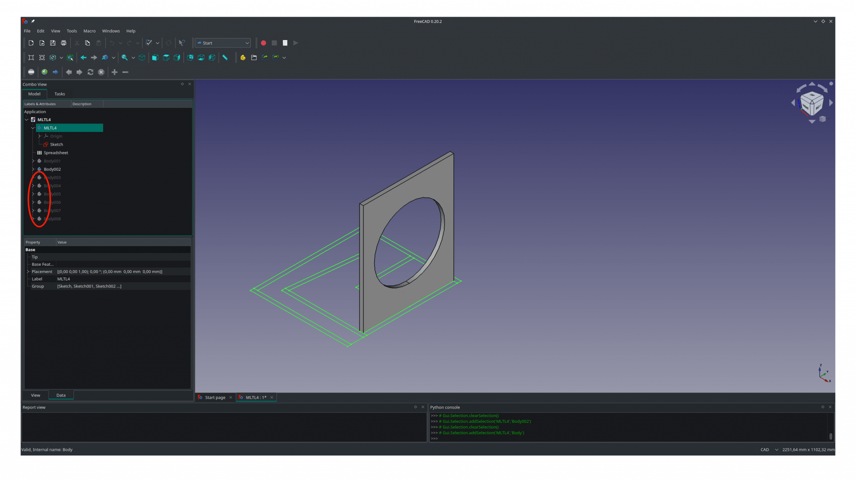Collapse the MLTL4 document node
Screen dimensions: 856x480
tap(27, 120)
